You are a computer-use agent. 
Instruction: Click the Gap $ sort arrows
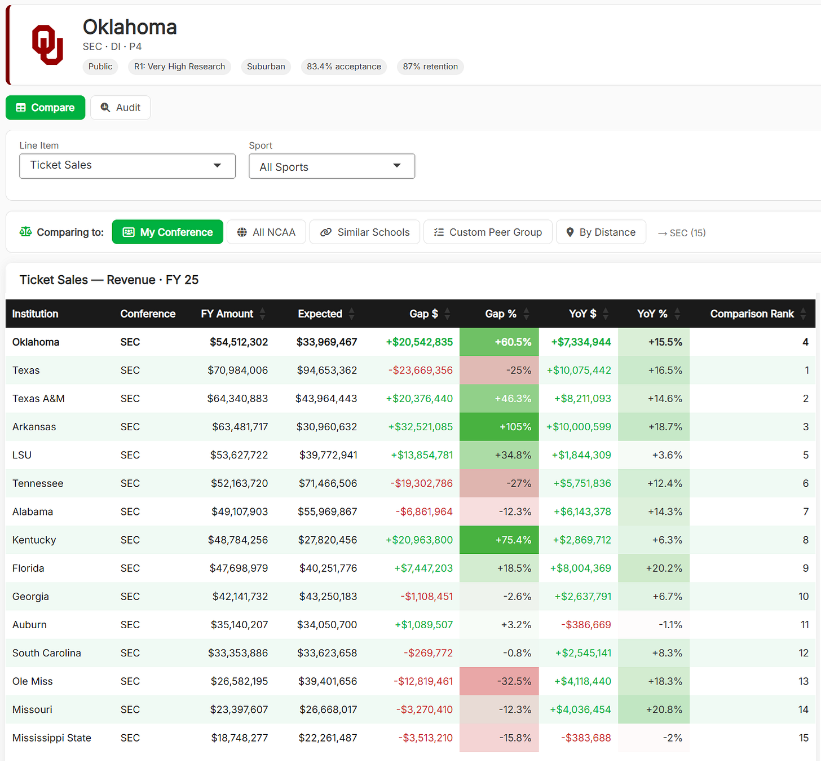(447, 314)
